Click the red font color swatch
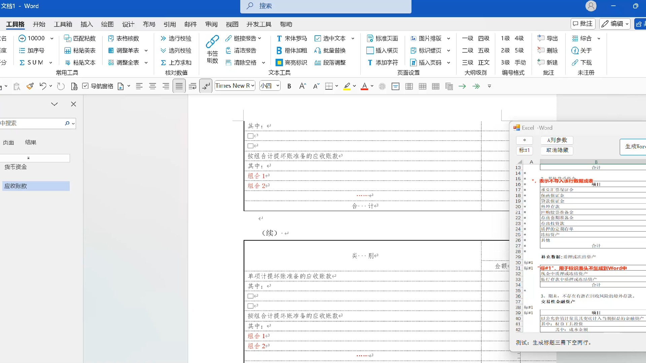The height and width of the screenshot is (363, 646). point(364,86)
